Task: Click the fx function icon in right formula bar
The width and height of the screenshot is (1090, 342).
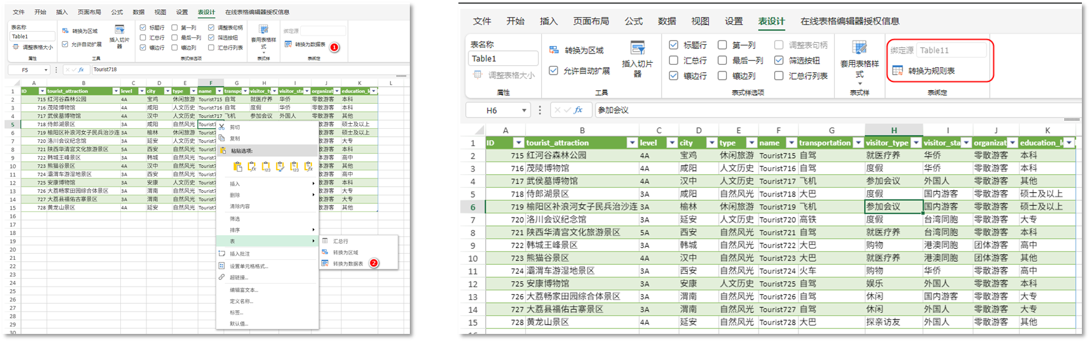Action: (x=578, y=110)
